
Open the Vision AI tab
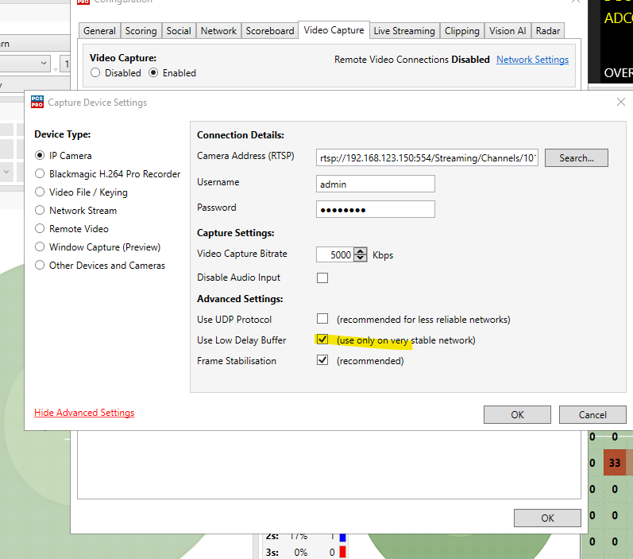507,31
